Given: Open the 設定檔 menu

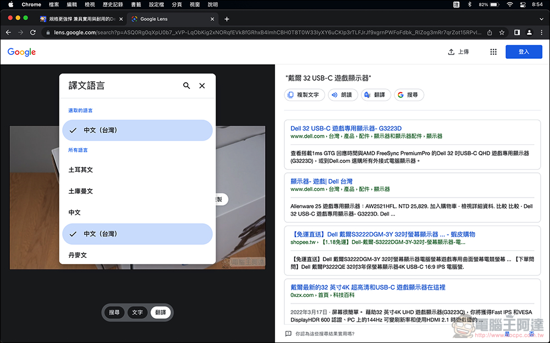Looking at the screenshot, I should point(156,4).
